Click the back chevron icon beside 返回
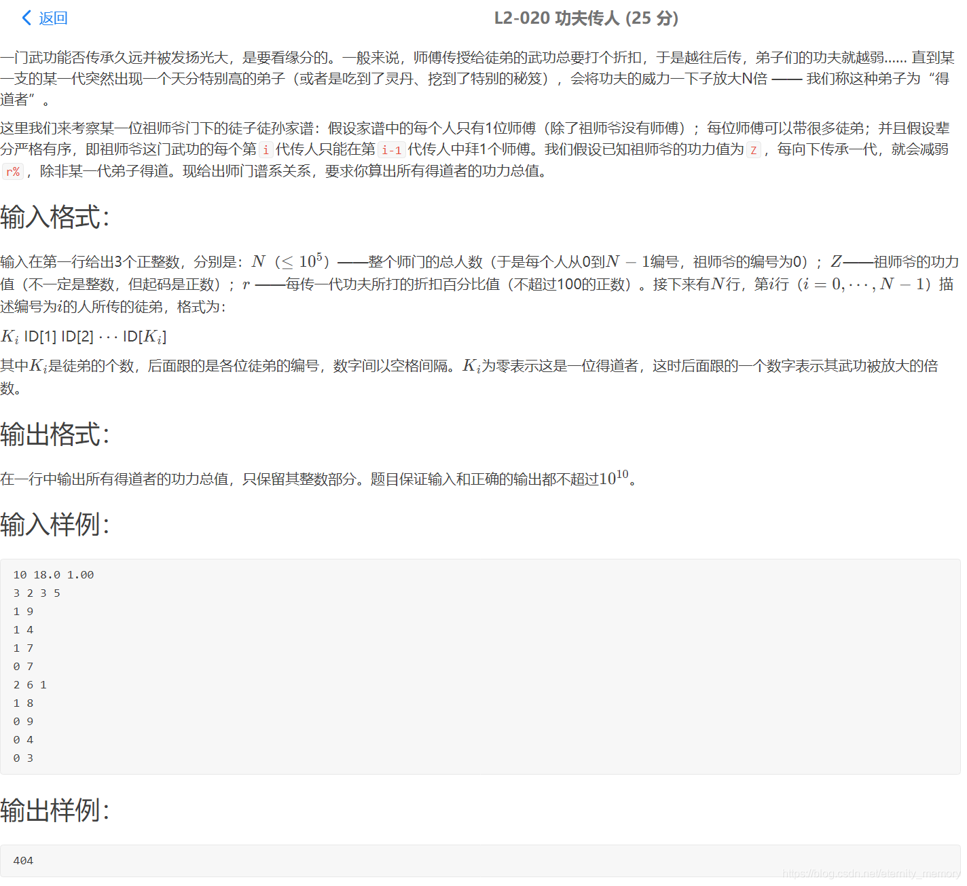Screen dimensions: 967x886 click(x=26, y=18)
